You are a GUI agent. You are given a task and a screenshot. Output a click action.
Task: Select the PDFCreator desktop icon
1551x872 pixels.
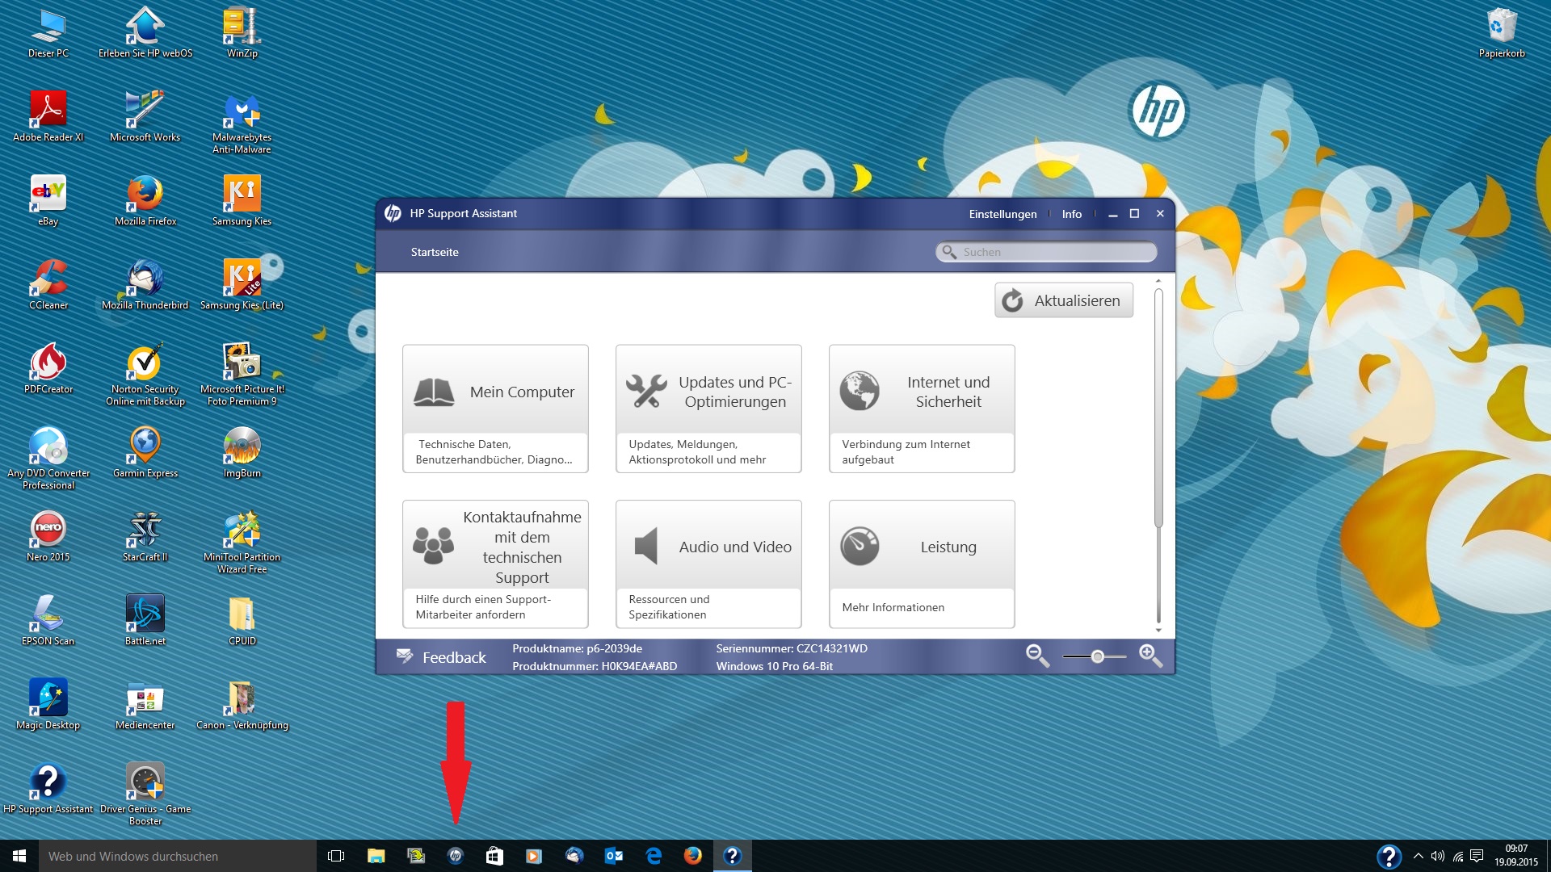48,369
